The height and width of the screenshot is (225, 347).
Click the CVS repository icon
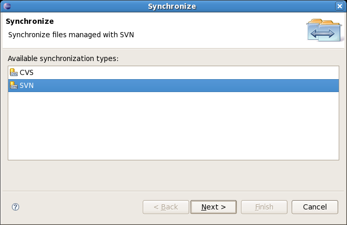click(x=14, y=73)
